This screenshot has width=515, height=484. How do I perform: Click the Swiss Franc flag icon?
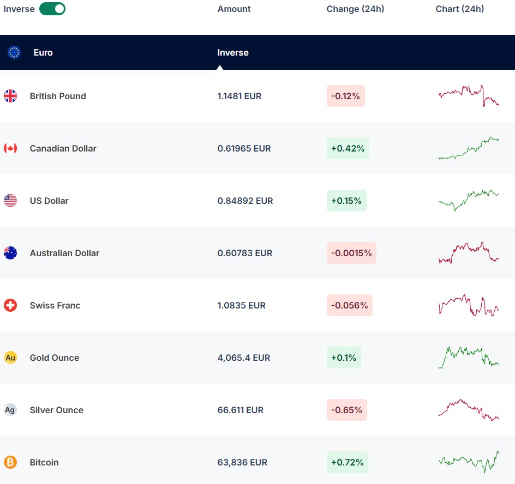point(10,305)
